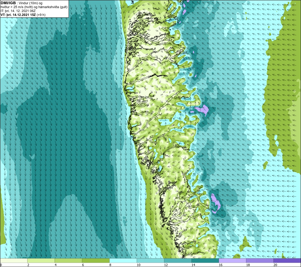Click the 'VT: þri. 14.12.2021 15Z' text
Viewport: 301px width, 267px height.
tap(18, 15)
